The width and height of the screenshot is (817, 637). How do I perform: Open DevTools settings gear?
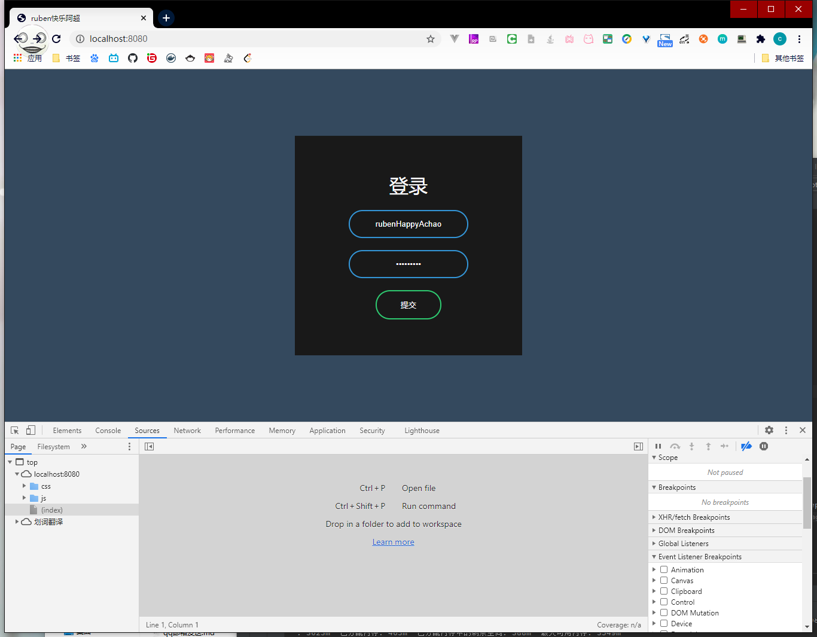pyautogui.click(x=769, y=430)
